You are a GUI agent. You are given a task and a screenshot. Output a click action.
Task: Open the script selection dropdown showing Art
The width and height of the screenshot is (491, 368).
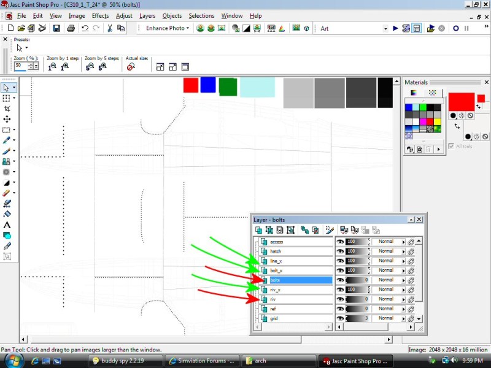pos(385,28)
